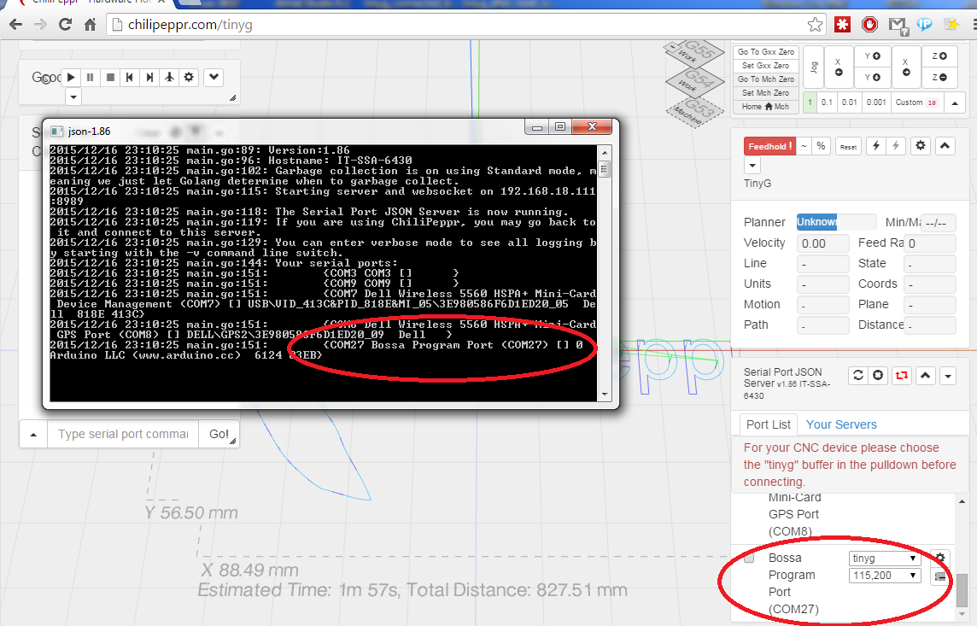Click Go To Mch Zero

pyautogui.click(x=766, y=79)
